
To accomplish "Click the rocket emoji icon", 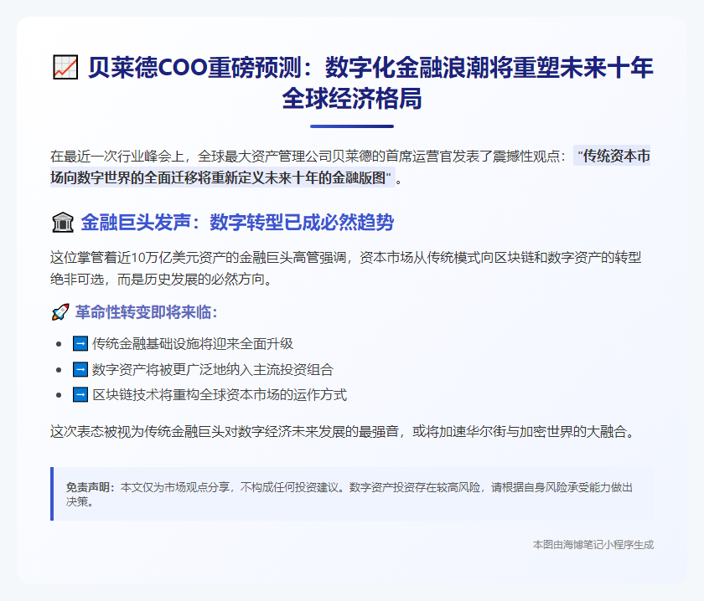I will tap(60, 312).
